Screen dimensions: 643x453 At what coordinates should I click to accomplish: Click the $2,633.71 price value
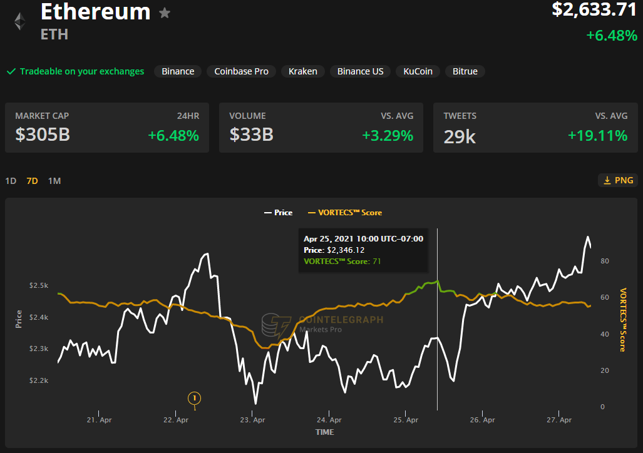[x=594, y=10]
